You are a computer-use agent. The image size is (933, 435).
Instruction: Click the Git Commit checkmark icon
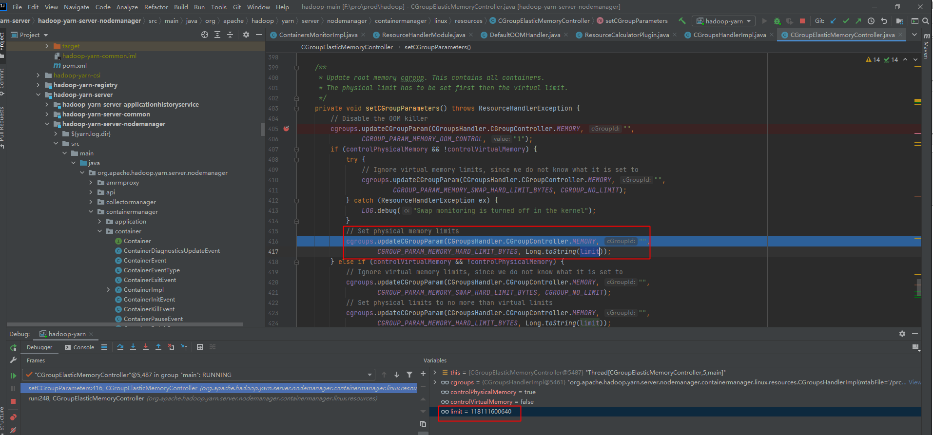pos(846,21)
